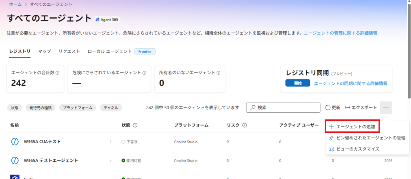Viewport: 411px width, 179px height.
Task: Click the refresh icon next to 更新
Action: coord(328,108)
